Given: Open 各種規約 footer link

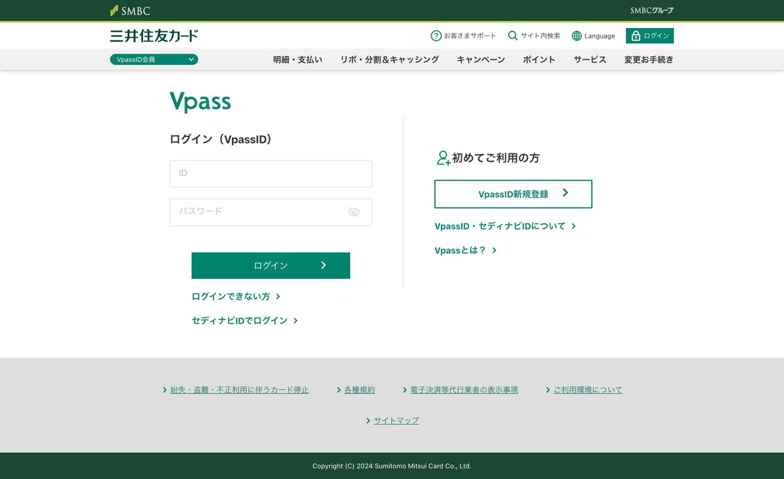Looking at the screenshot, I should pos(359,390).
